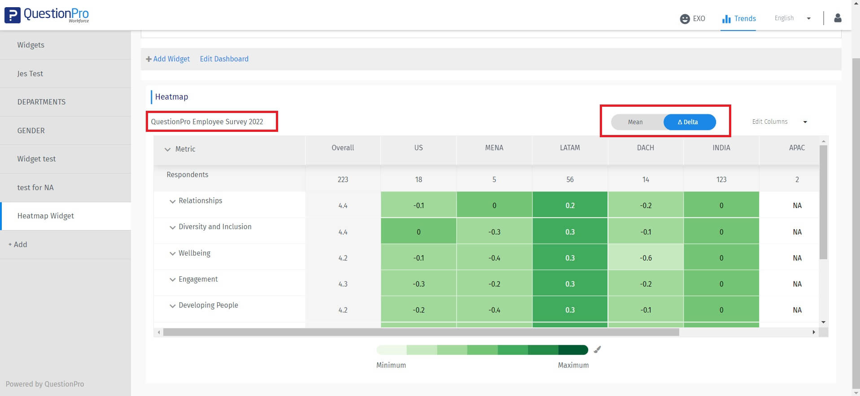Click the Powered by QuestionPro link
860x396 pixels.
[x=45, y=384]
